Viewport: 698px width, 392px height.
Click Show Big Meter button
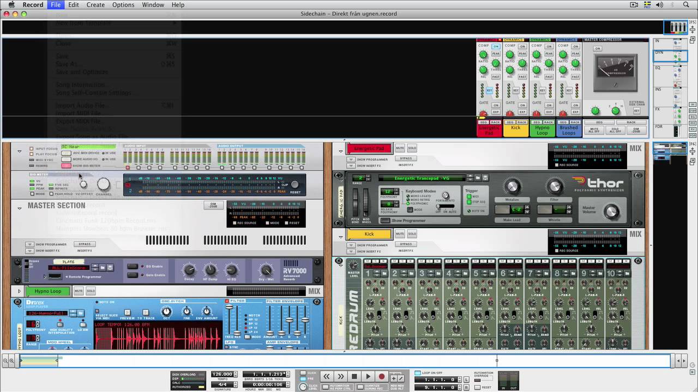(x=66, y=166)
